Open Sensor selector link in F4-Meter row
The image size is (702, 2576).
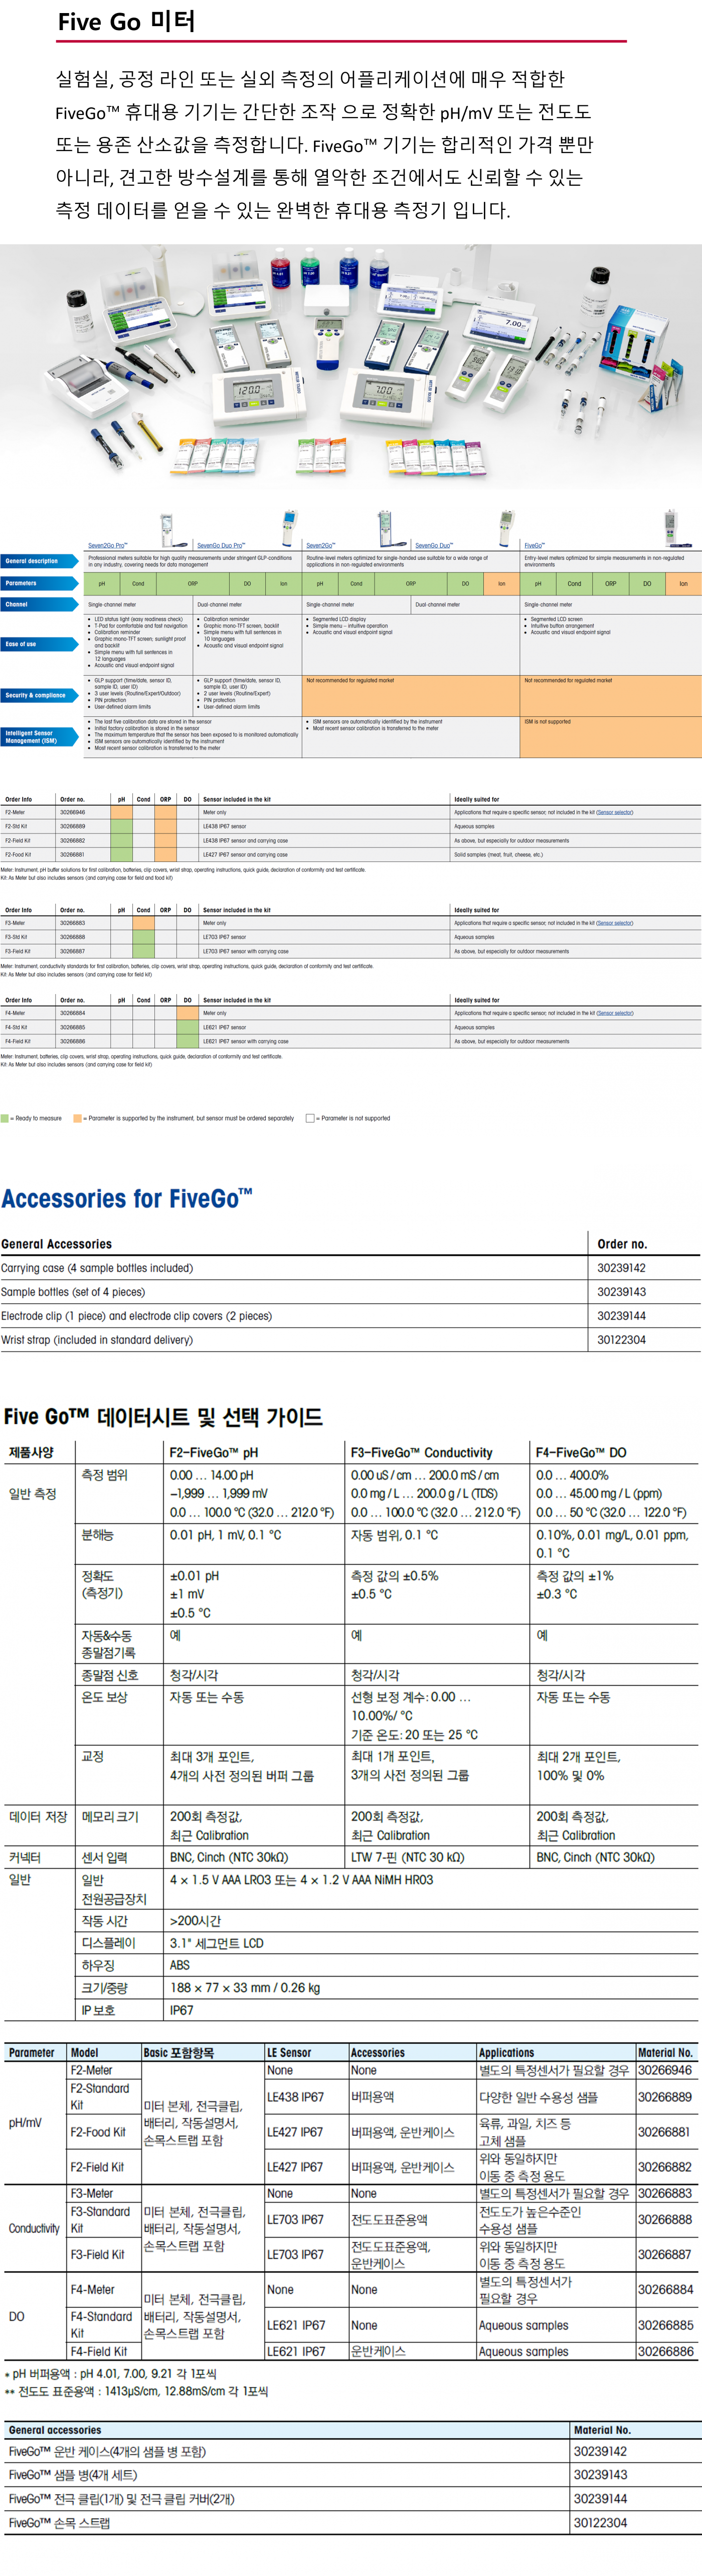point(614,1013)
